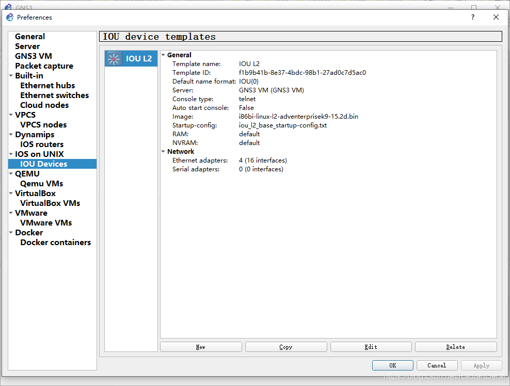Select Ethernet switches in the sidebar
Image resolution: width=510 pixels, height=386 pixels.
click(54, 95)
